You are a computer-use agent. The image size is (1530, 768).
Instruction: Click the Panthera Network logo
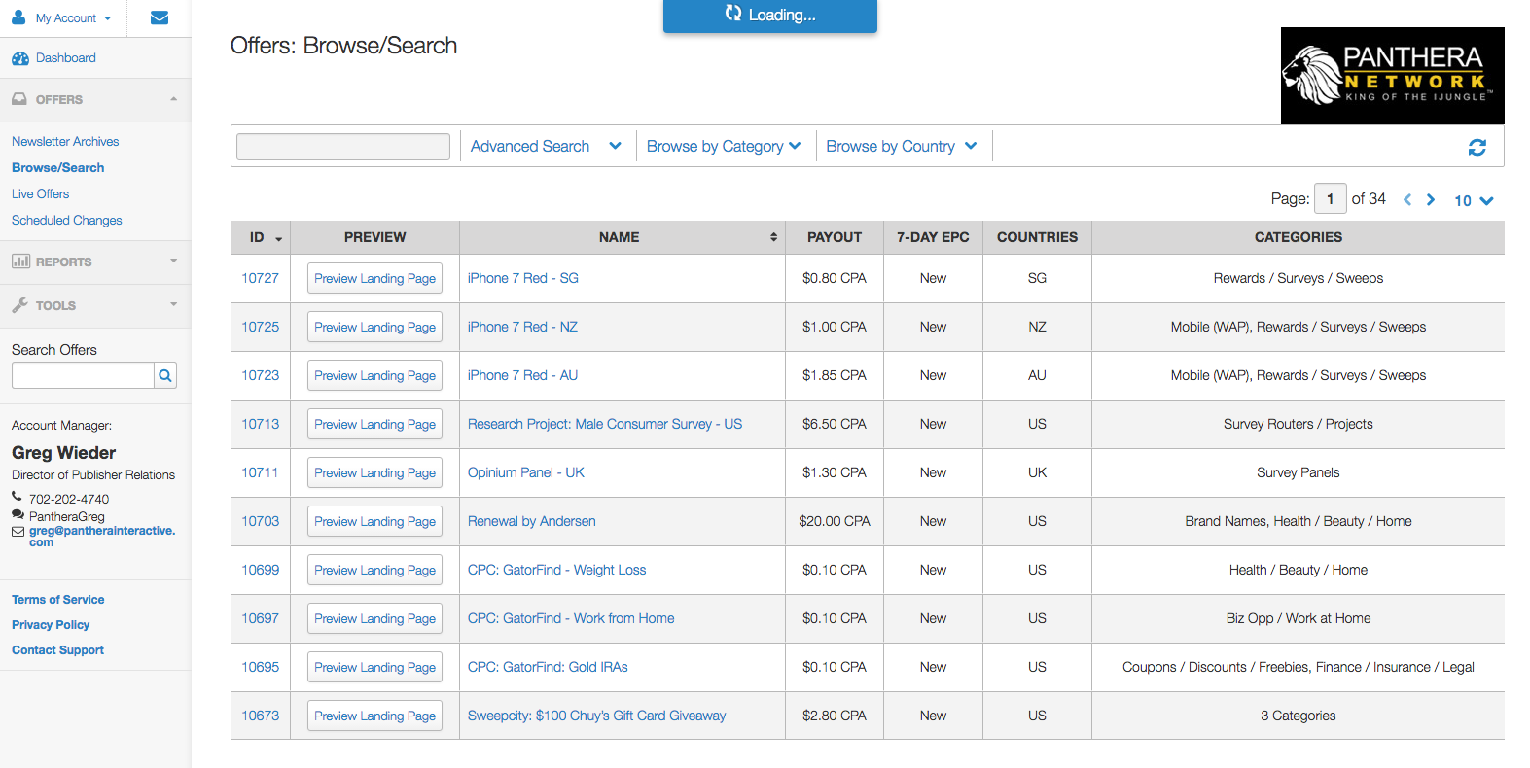point(1392,76)
